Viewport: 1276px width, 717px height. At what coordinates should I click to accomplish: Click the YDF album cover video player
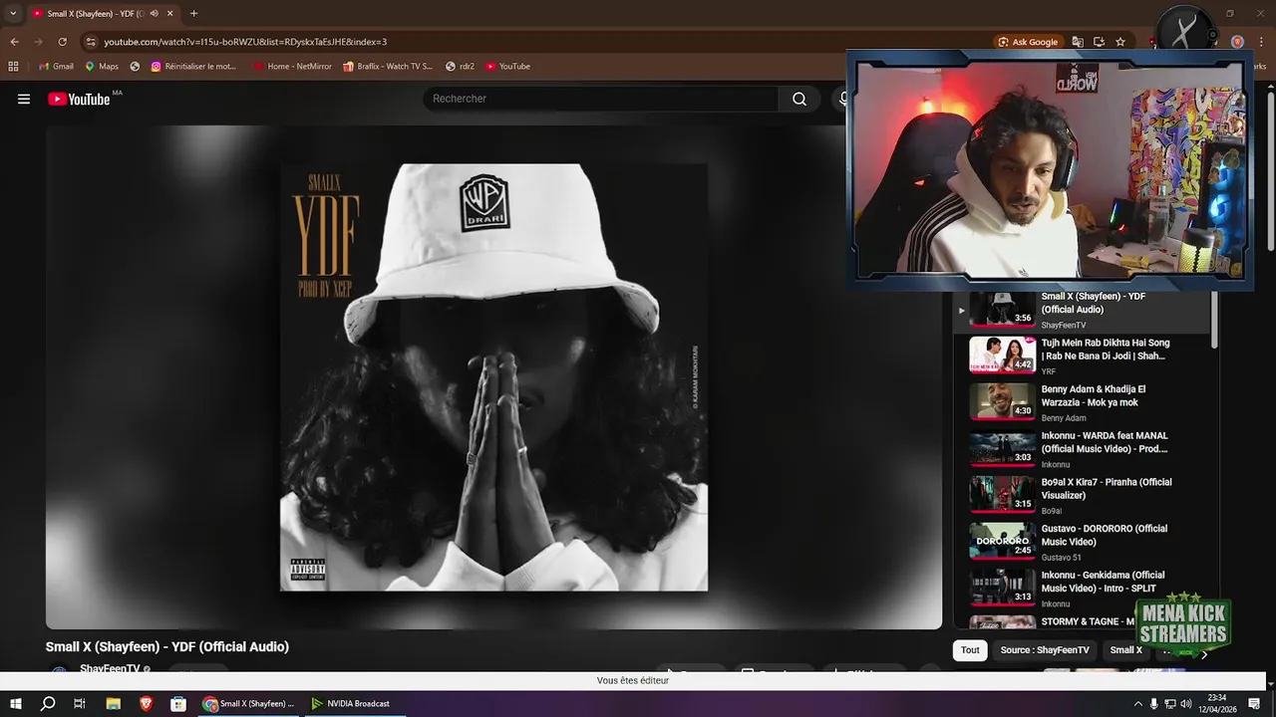coord(493,376)
